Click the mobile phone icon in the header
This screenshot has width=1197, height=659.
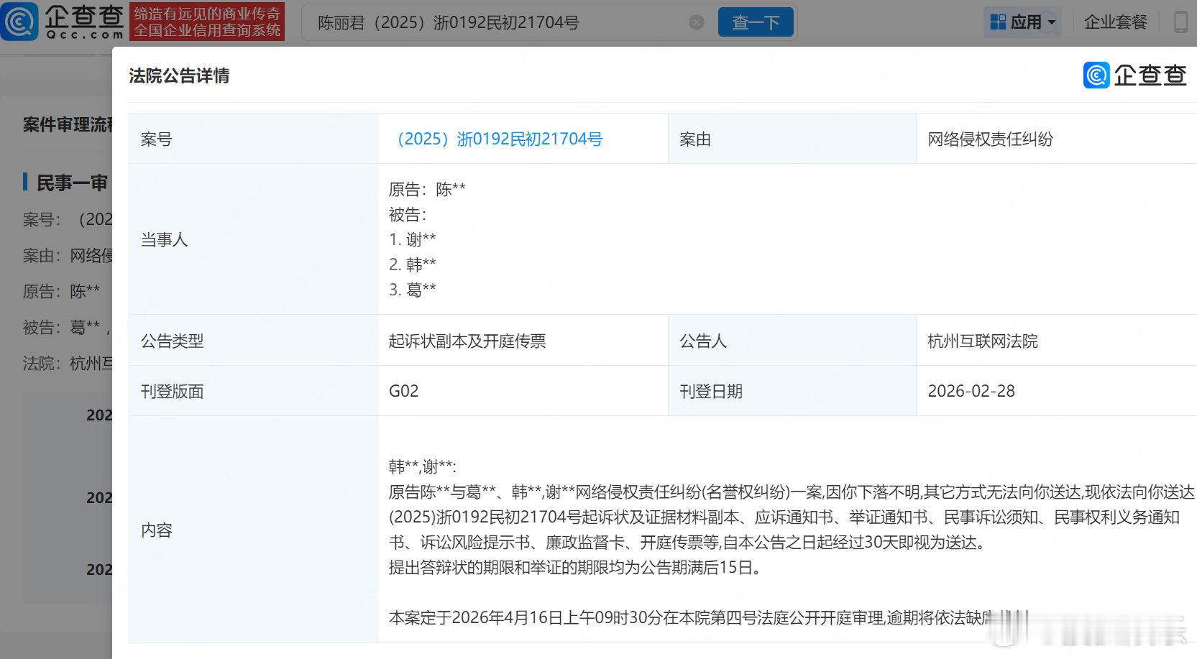pos(1180,22)
